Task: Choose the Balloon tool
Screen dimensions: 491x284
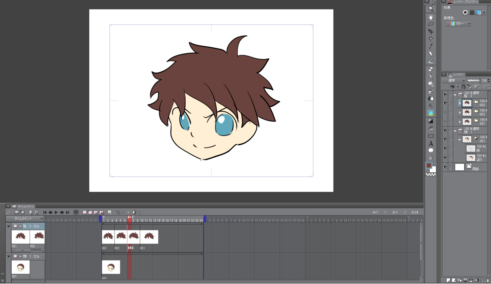Action: point(431,150)
